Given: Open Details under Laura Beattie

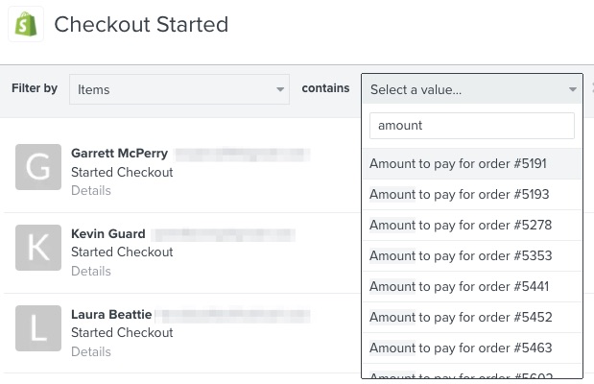Looking at the screenshot, I should coord(91,352).
